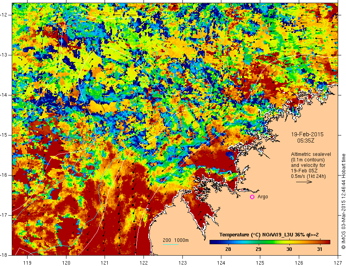
Task: Click the color bar label '29'
Action: [258, 249]
